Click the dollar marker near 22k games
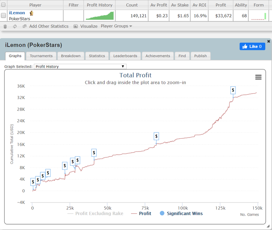 (65, 166)
